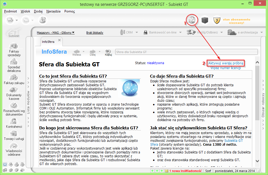Open the Wstecz history dropdown arrow
The height and width of the screenshot is (175, 268).
coord(84,51)
